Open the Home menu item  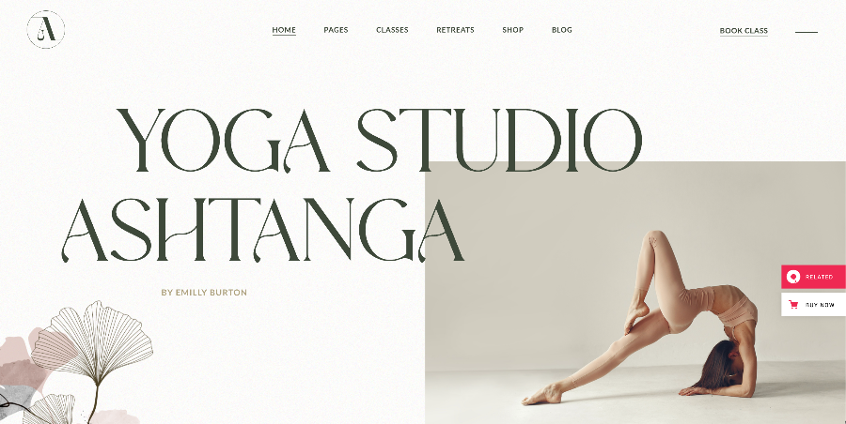click(x=284, y=30)
